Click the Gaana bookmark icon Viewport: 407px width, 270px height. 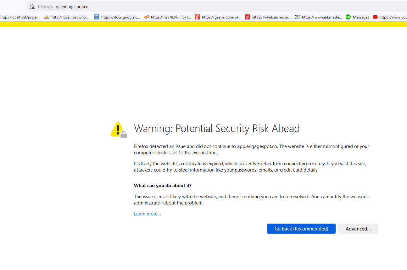pyautogui.click(x=197, y=17)
